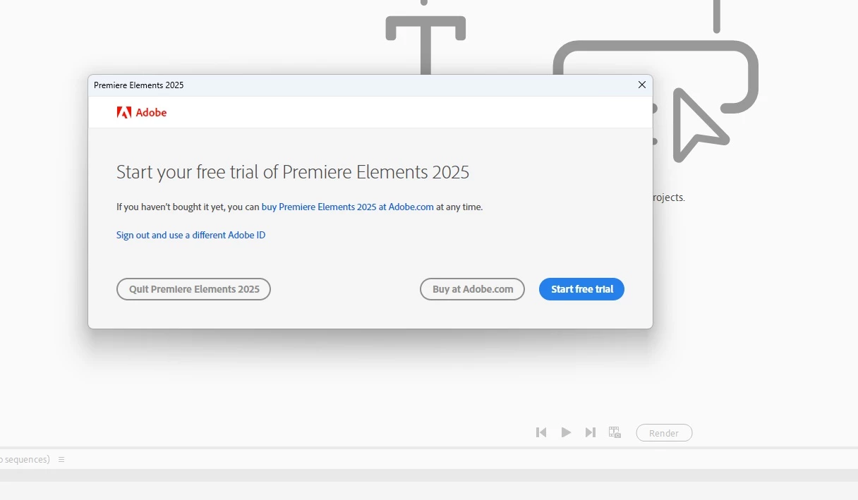The image size is (858, 500).
Task: Click the Adobe logo in the dialog header
Action: point(142,112)
